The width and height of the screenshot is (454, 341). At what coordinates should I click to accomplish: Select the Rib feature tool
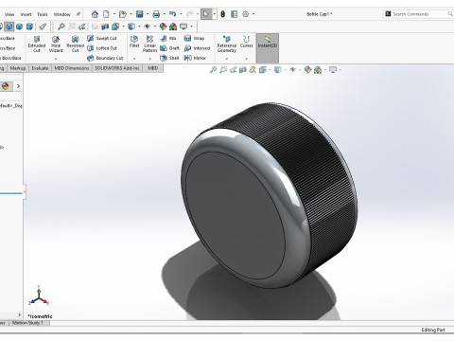(168, 38)
